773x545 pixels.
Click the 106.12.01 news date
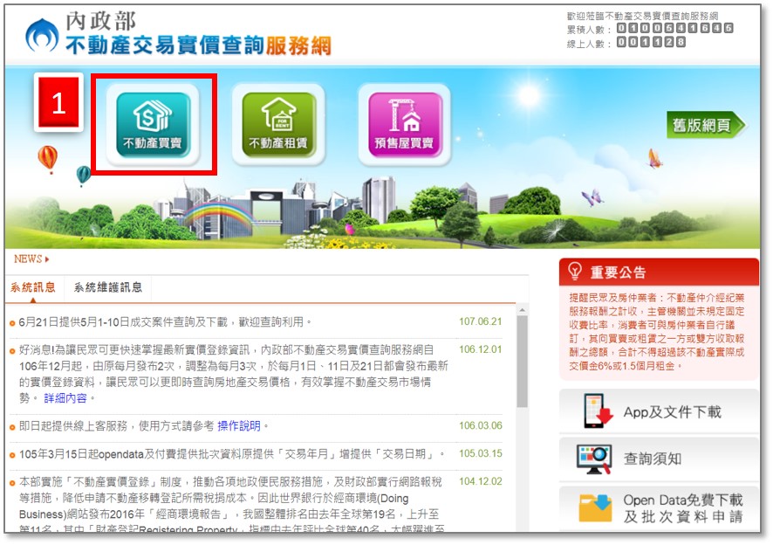pyautogui.click(x=480, y=349)
